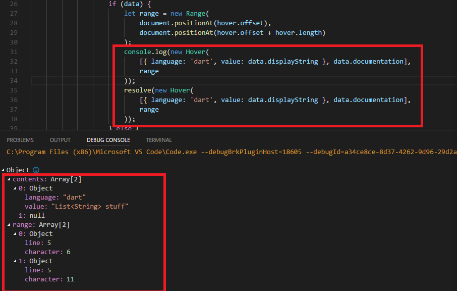The image size is (457, 291).
Task: Switch to the OUTPUT tab
Action: [x=60, y=140]
